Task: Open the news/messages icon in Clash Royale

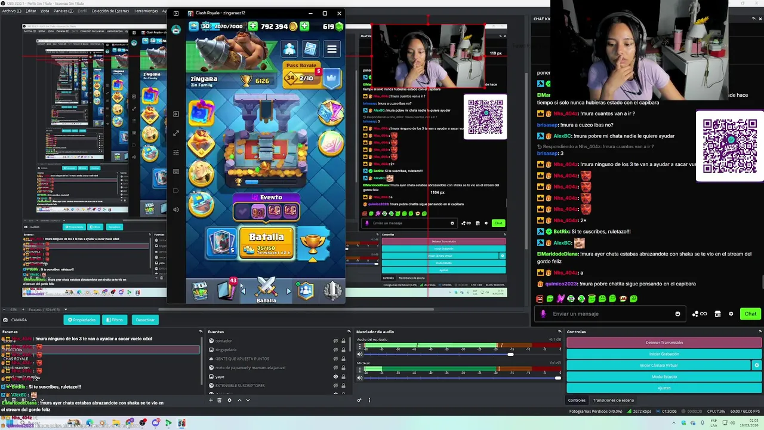Action: pyautogui.click(x=310, y=49)
